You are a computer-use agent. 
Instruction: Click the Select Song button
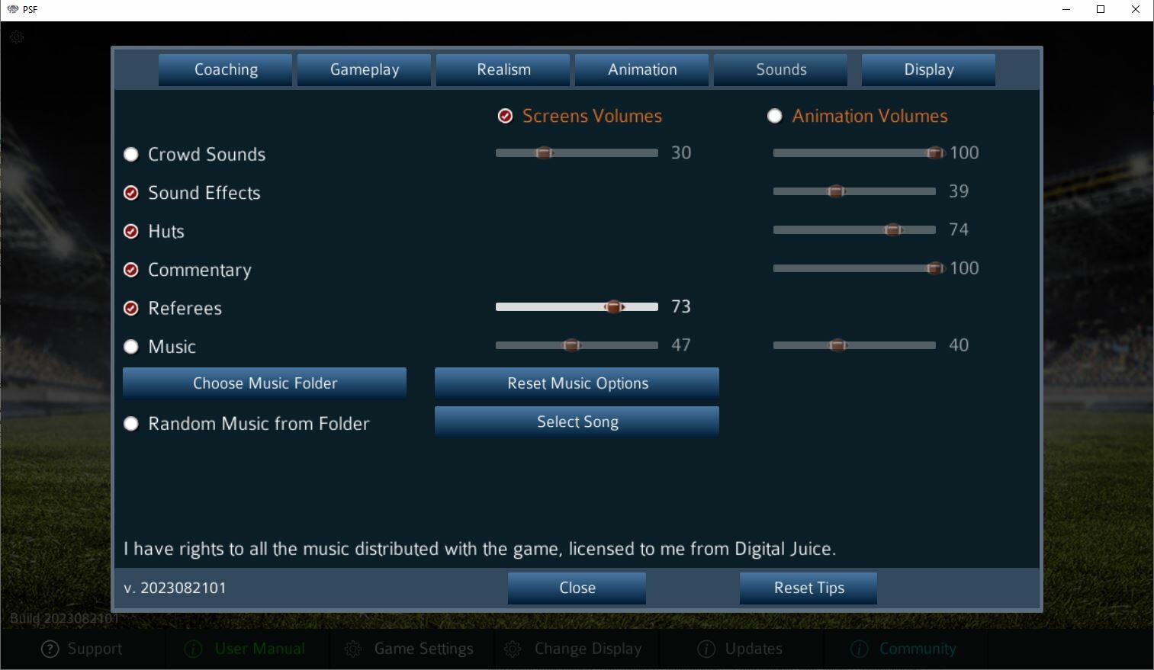pos(577,421)
